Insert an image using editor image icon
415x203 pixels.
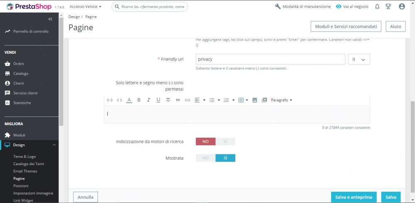click(x=255, y=100)
